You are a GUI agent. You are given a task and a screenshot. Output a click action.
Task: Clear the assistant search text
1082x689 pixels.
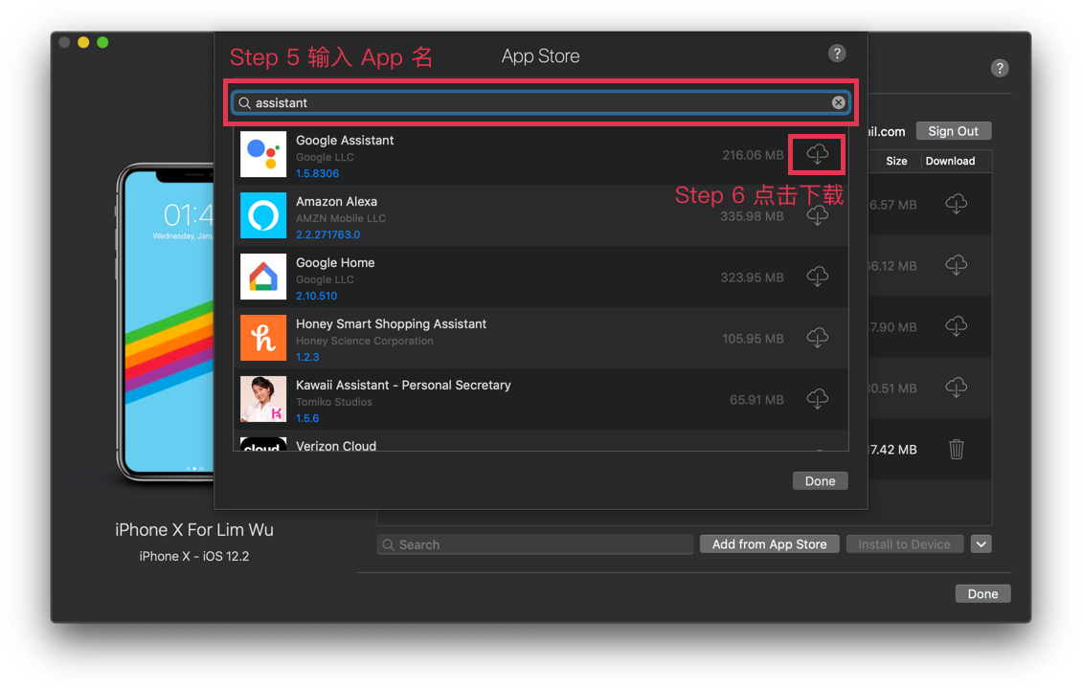pyautogui.click(x=839, y=102)
